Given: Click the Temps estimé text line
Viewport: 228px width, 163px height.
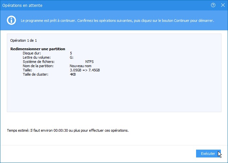Looking at the screenshot, I should 68,130.
